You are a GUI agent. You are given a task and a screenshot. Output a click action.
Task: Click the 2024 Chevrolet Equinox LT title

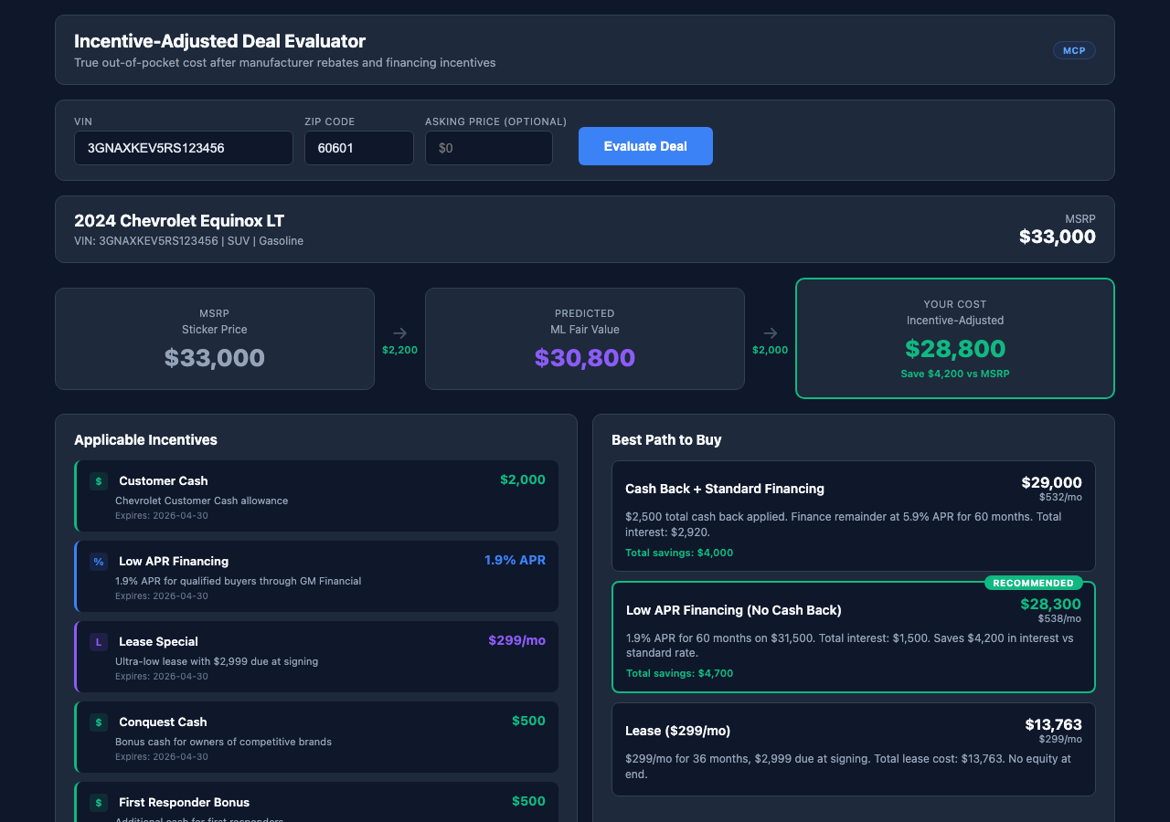178,220
